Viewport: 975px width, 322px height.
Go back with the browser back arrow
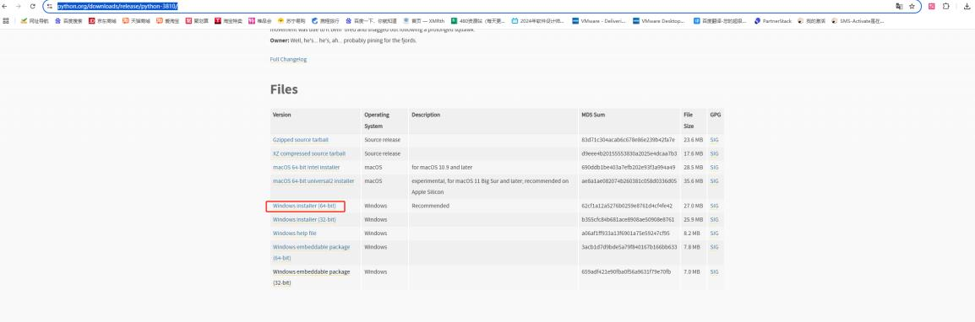5,6
